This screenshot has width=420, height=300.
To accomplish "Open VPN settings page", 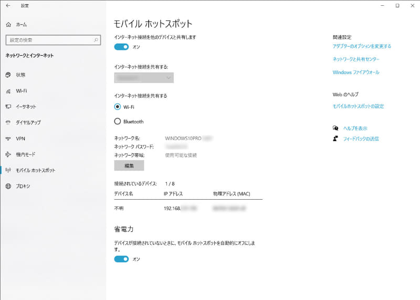I will (x=20, y=139).
